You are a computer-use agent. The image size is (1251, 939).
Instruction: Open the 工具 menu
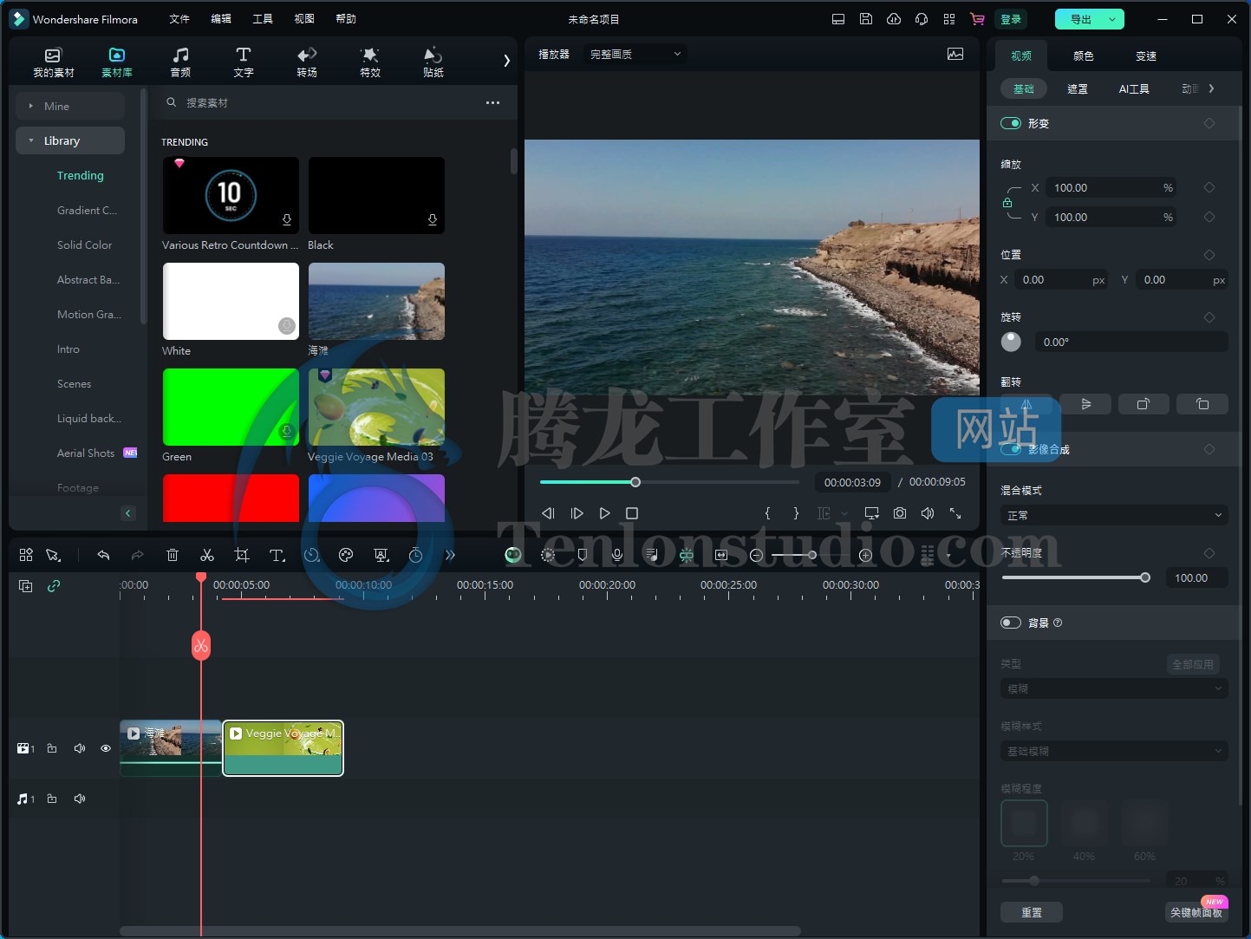263,19
